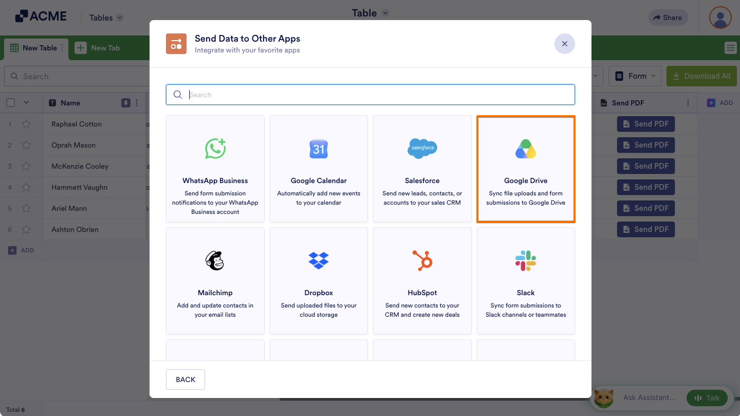Send PDF for McKenzie Cooley row
The width and height of the screenshot is (740, 416).
(x=645, y=166)
